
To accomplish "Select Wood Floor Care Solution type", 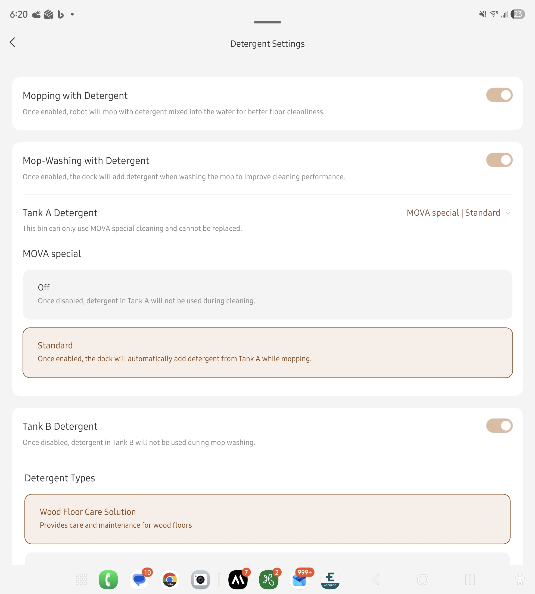I will click(x=267, y=519).
